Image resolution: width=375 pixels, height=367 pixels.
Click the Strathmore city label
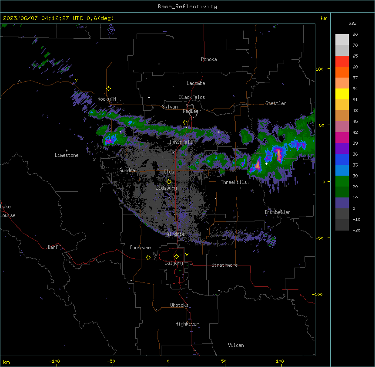(x=224, y=265)
